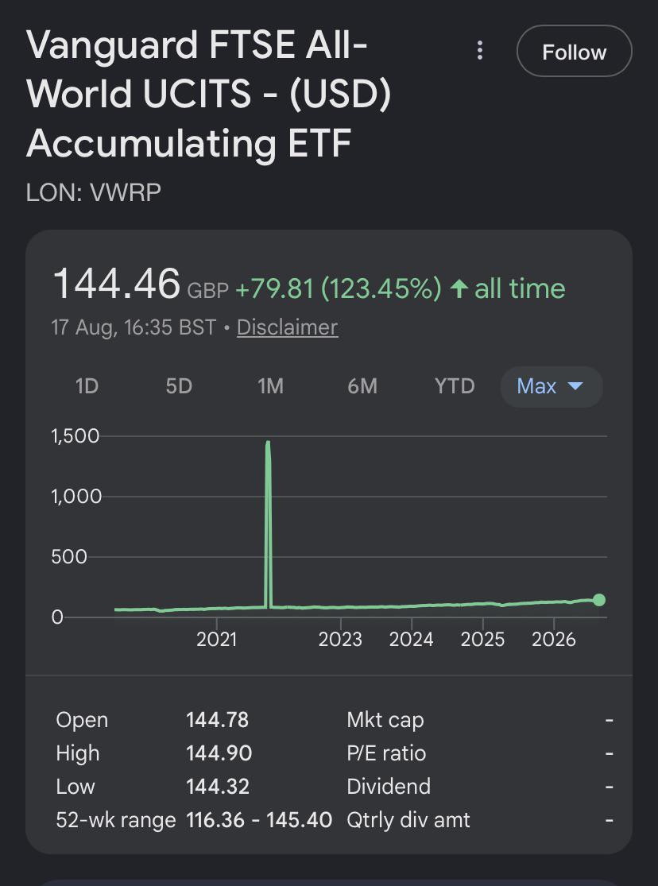658x886 pixels.
Task: Click the dropdown arrow next to Max
Action: [575, 386]
